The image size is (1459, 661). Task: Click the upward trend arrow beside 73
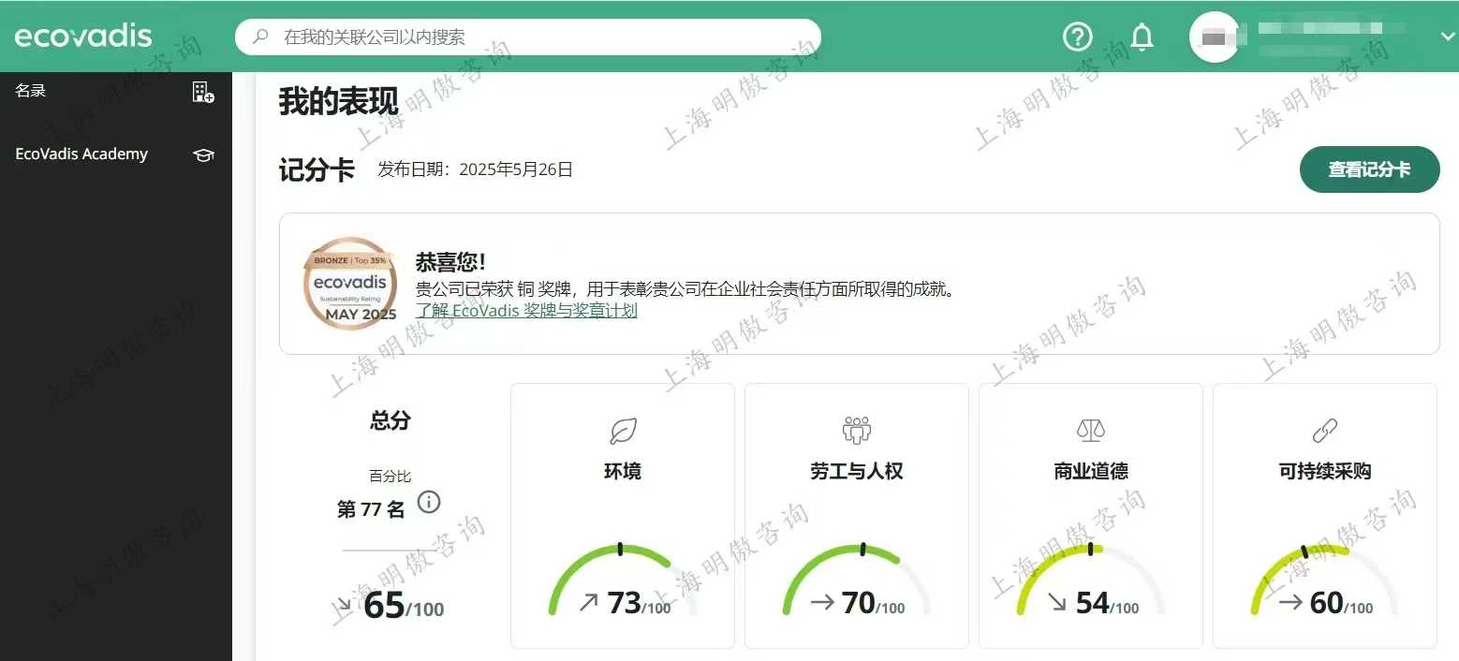(x=588, y=602)
